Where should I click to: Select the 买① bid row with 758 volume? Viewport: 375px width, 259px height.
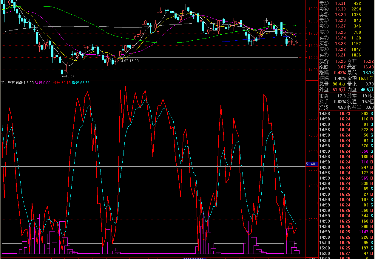click(346, 32)
